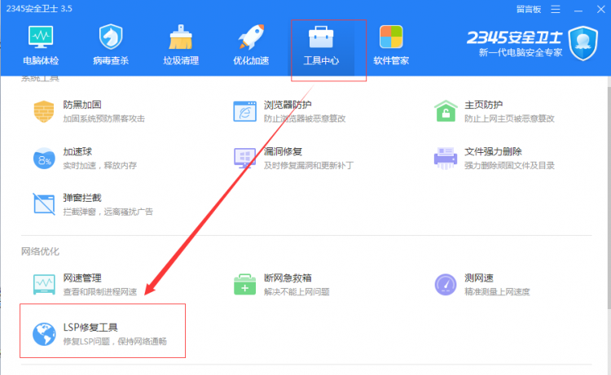Click the 主页防护 title text
Image resolution: width=611 pixels, height=375 pixels.
[484, 105]
